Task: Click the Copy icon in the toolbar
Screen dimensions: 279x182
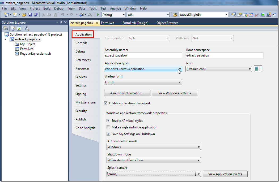Action: pos(49,15)
